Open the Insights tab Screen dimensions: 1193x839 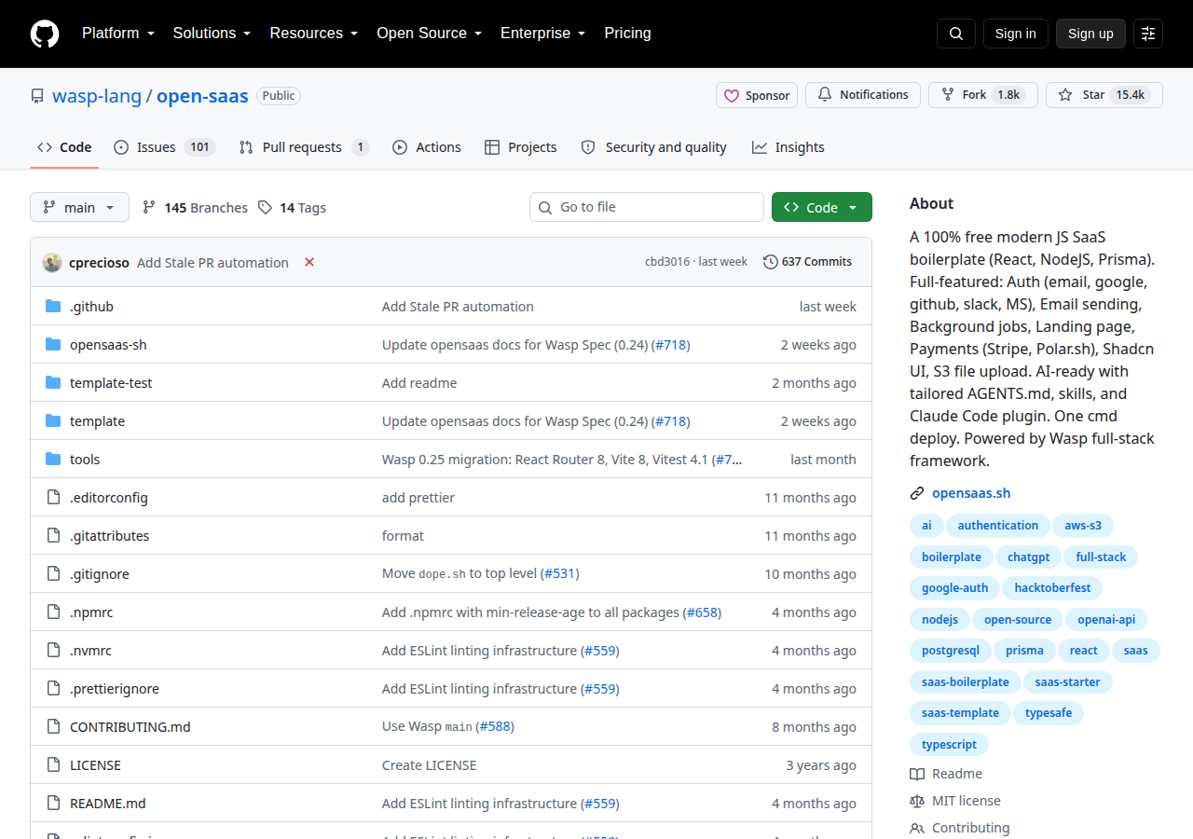point(788,147)
